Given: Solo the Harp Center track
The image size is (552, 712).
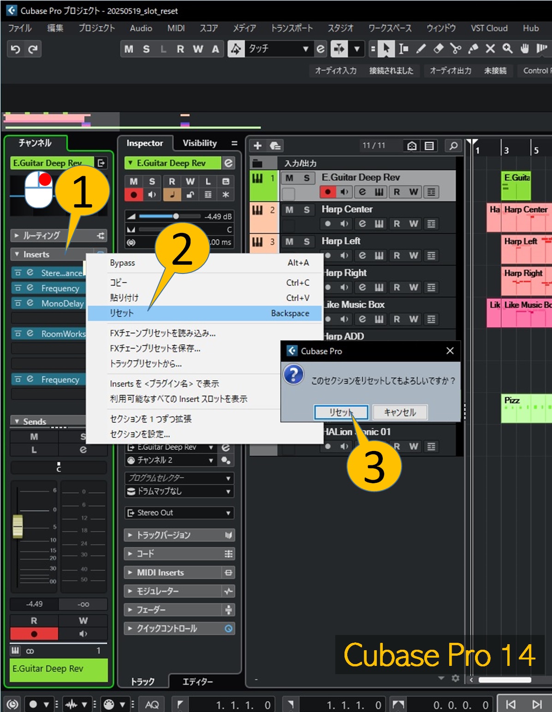Looking at the screenshot, I should tap(307, 210).
